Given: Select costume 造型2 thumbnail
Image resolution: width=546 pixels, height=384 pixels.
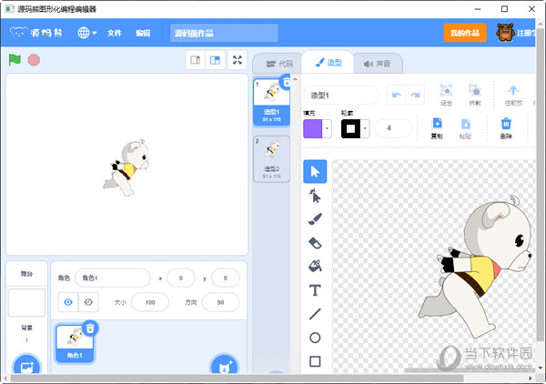Looking at the screenshot, I should [271, 158].
